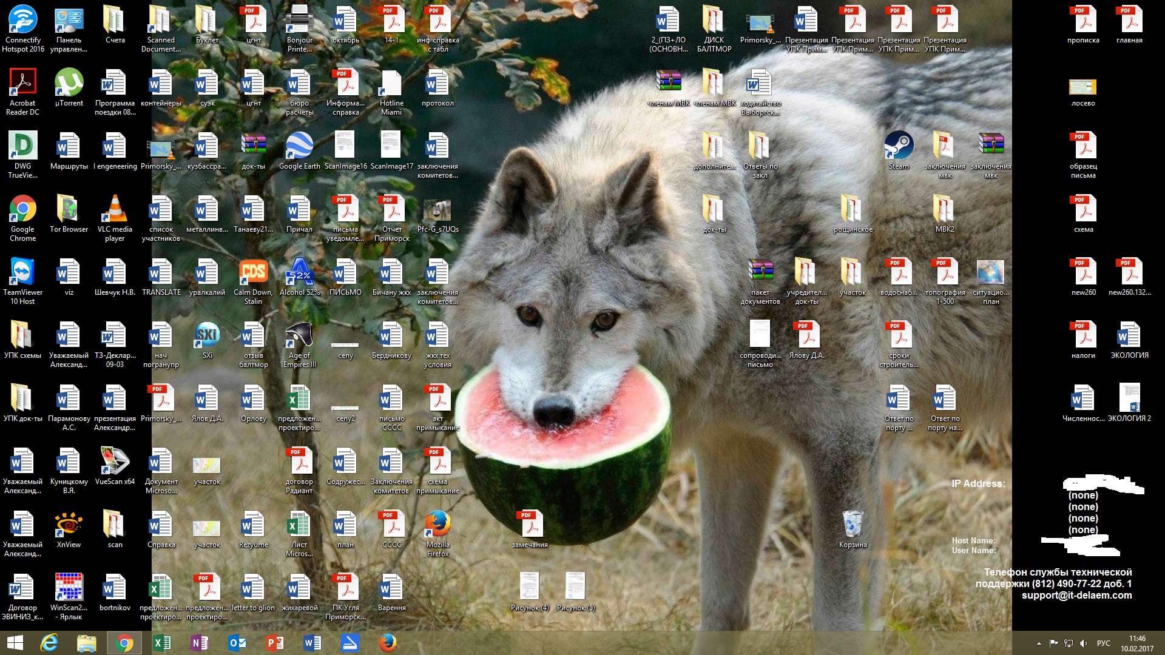
Task: Select Age of Empires III icon
Action: 299,337
